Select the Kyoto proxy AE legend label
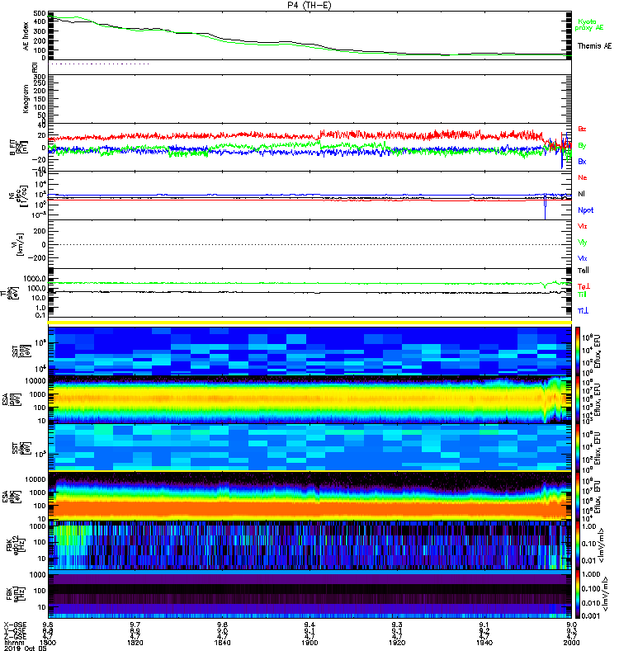This screenshot has height=660, width=619. click(x=589, y=25)
